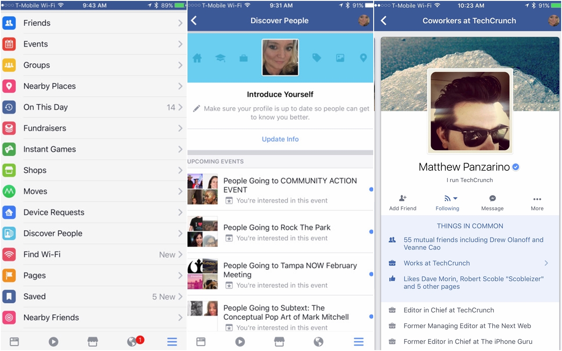Tap More options on profile

click(537, 203)
